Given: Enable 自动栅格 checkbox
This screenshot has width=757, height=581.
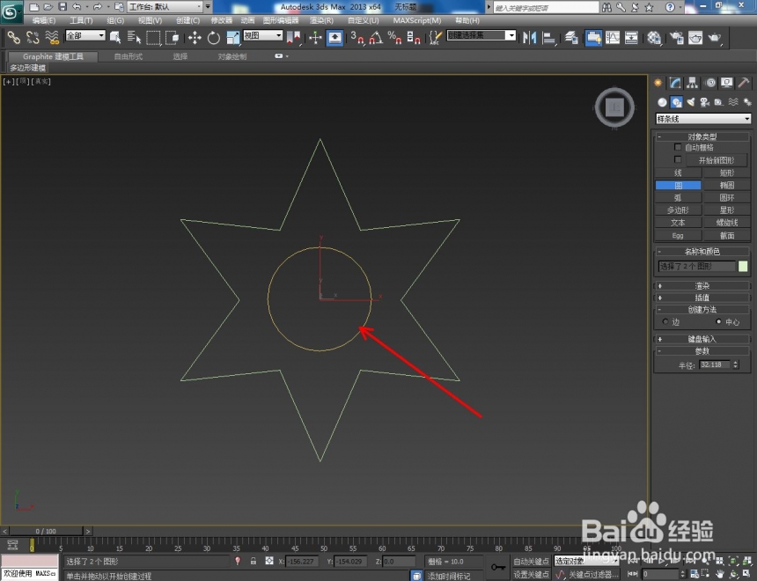Looking at the screenshot, I should [x=678, y=147].
